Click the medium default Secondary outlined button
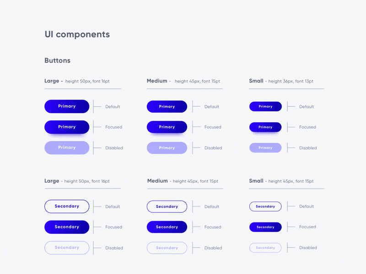Image resolution: width=366 pixels, height=274 pixels. (x=167, y=206)
